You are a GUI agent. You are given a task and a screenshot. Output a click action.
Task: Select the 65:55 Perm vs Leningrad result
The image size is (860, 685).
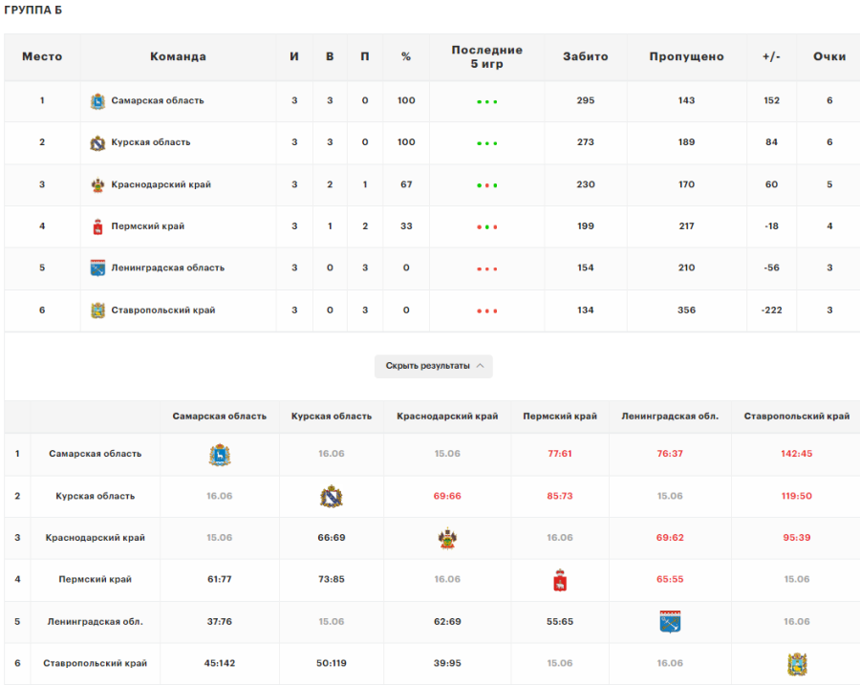click(670, 579)
